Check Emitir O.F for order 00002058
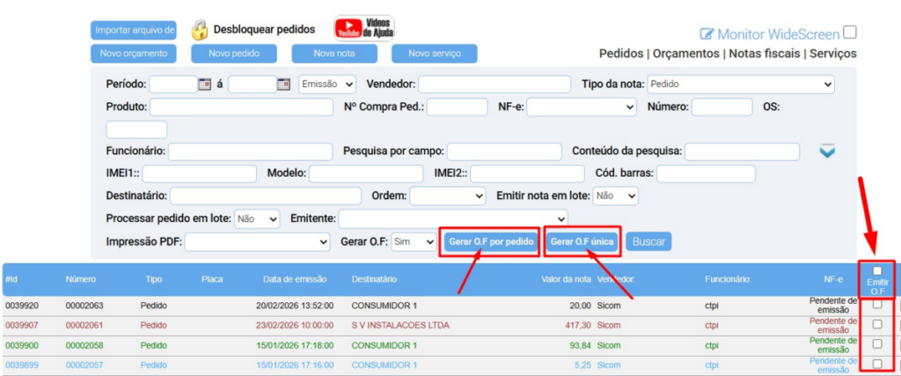The width and height of the screenshot is (901, 376). (x=877, y=343)
